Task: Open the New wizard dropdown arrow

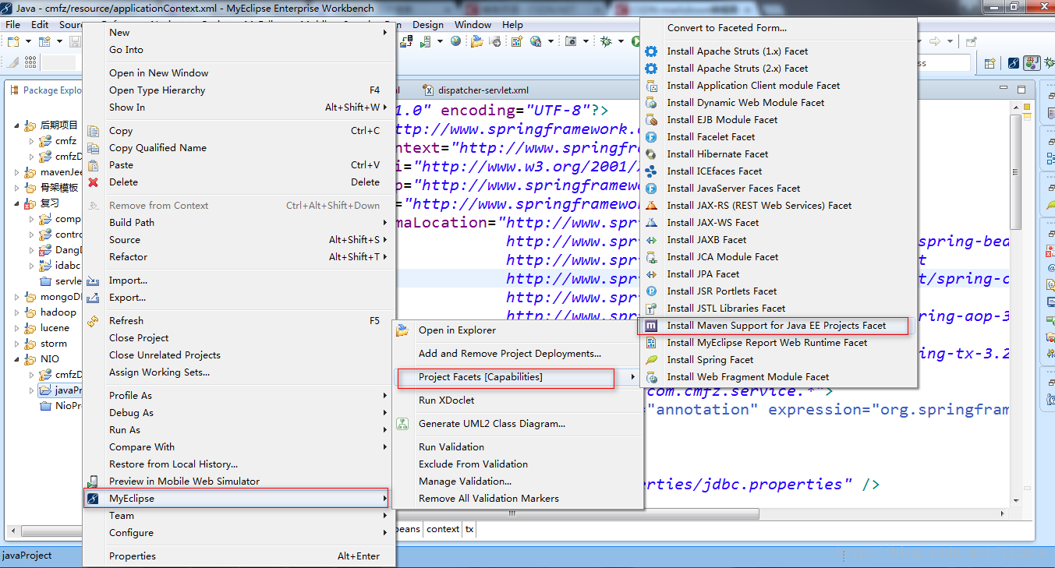Action: (28, 41)
